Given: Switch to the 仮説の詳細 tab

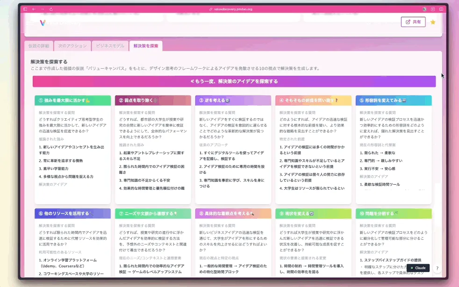Looking at the screenshot, I should [x=39, y=46].
